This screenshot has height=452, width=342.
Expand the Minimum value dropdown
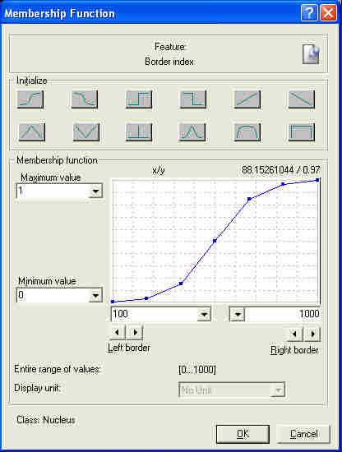[95, 295]
